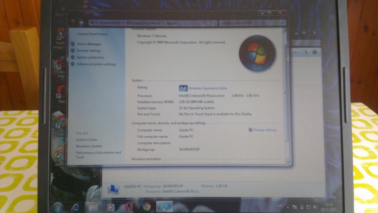This screenshot has width=378, height=213.
Task: Maximize the System window
Action: 270,13
